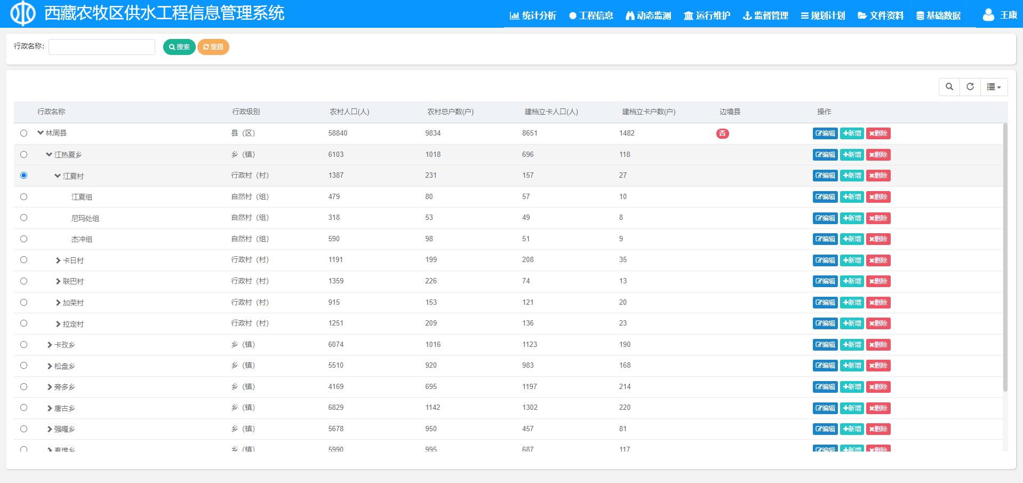Open the column list dropdown icon
The width and height of the screenshot is (1023, 483).
pyautogui.click(x=994, y=87)
